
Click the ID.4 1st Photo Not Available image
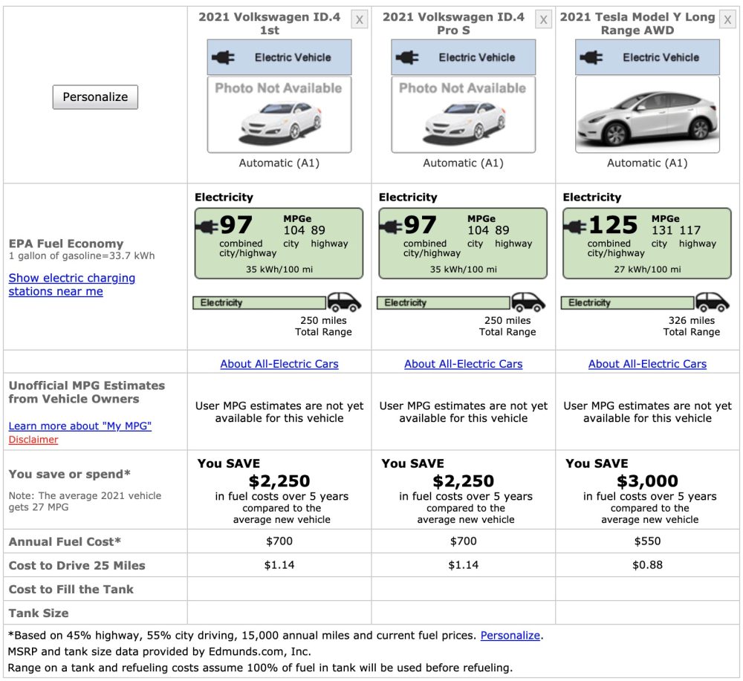pyautogui.click(x=279, y=114)
